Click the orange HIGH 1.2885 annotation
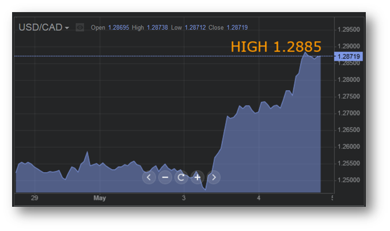Screen dimensions: 390x231 pos(276,47)
